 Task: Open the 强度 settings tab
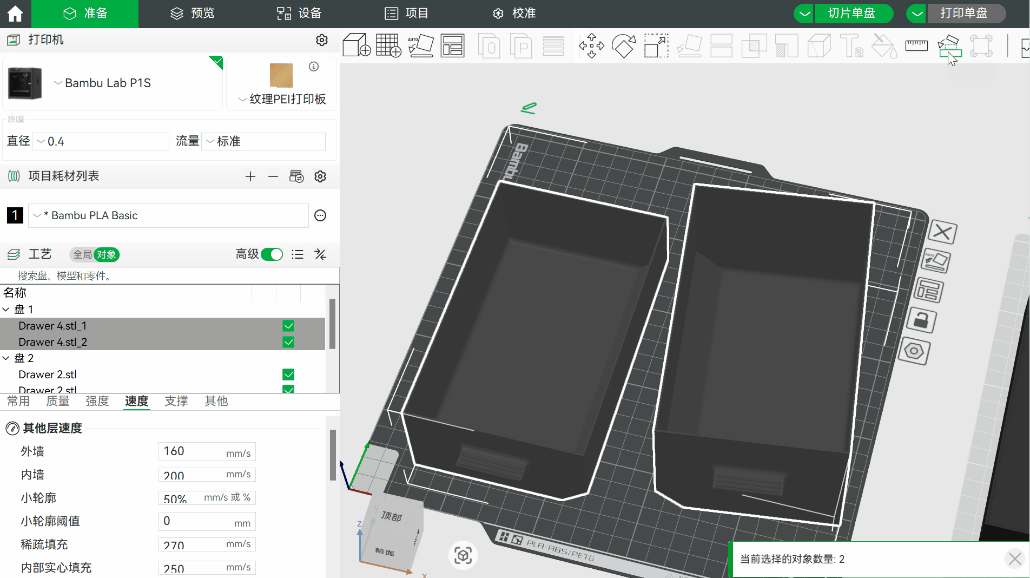pyautogui.click(x=97, y=401)
